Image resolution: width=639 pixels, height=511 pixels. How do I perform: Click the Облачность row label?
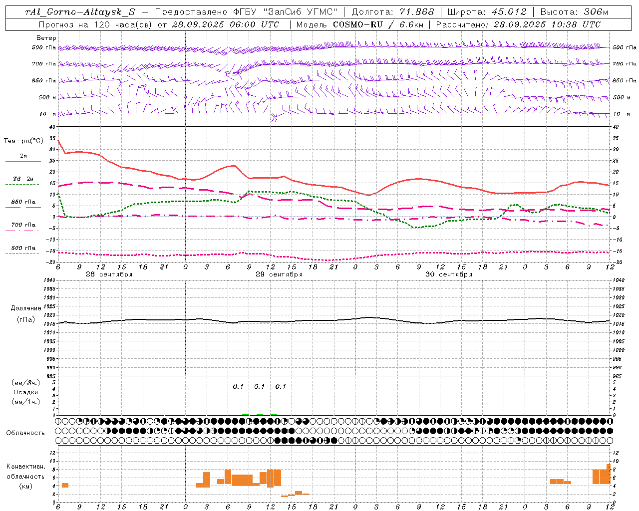(25, 433)
